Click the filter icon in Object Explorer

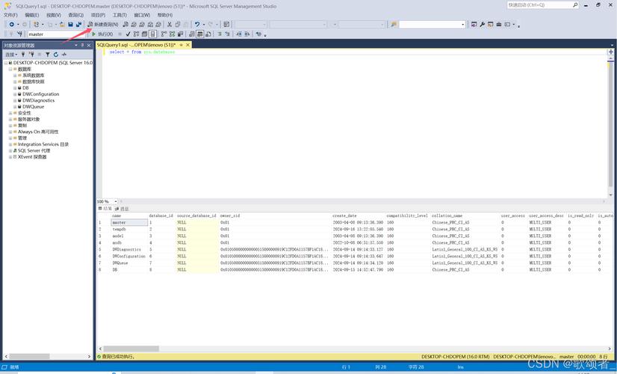click(x=48, y=55)
